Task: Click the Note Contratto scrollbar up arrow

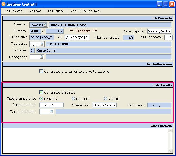Action: click(170, 131)
